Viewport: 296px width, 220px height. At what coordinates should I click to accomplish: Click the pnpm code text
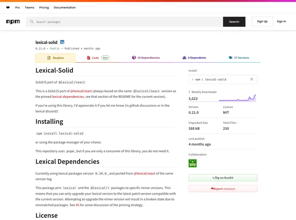pos(70,151)
